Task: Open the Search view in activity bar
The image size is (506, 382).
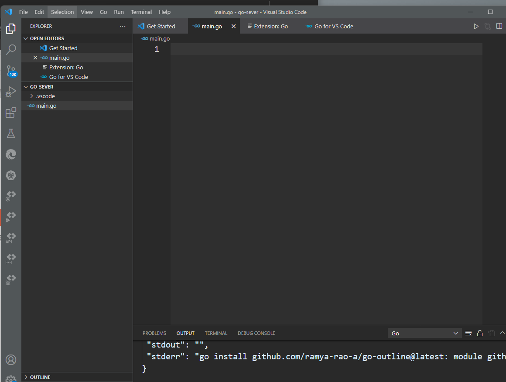Action: point(11,49)
